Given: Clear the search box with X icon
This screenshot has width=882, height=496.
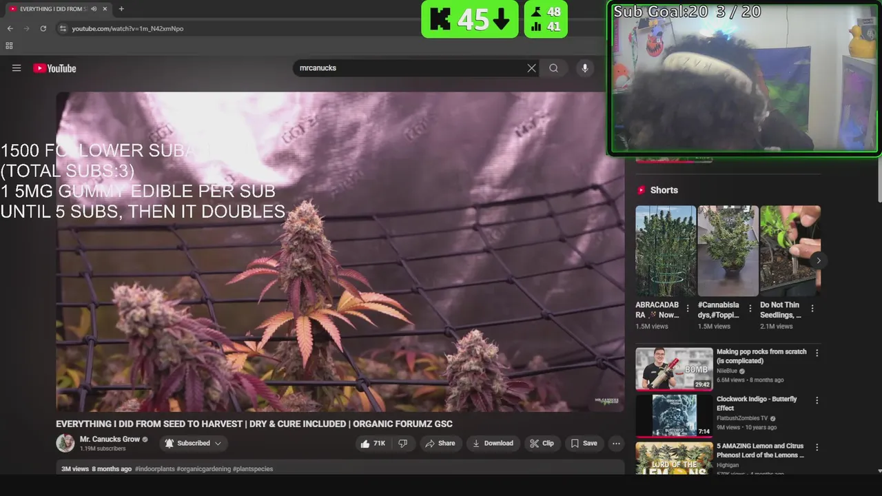Looking at the screenshot, I should click(x=531, y=68).
